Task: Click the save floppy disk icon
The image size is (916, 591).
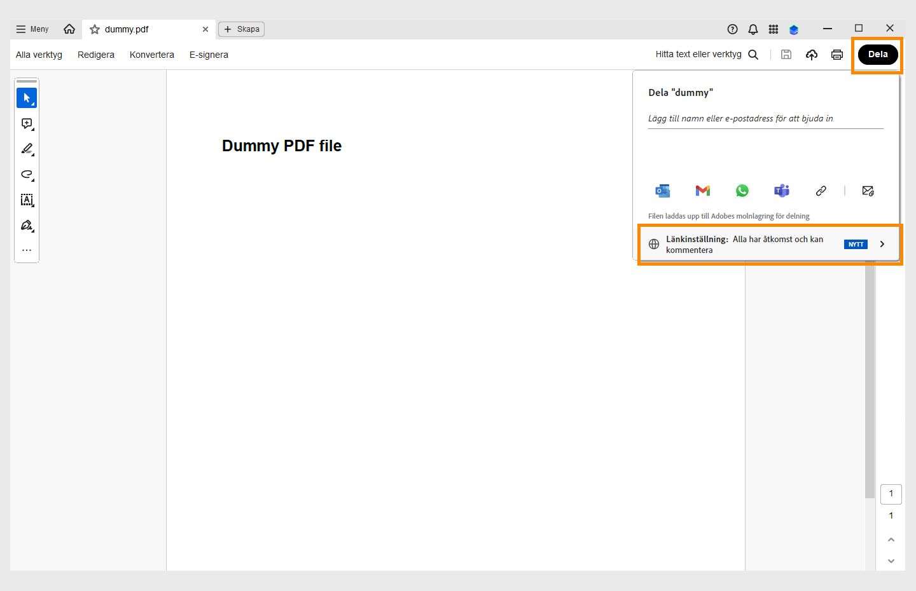Action: click(x=786, y=55)
